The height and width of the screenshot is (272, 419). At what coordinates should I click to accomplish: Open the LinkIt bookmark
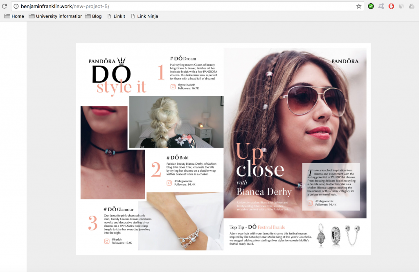[x=116, y=16]
